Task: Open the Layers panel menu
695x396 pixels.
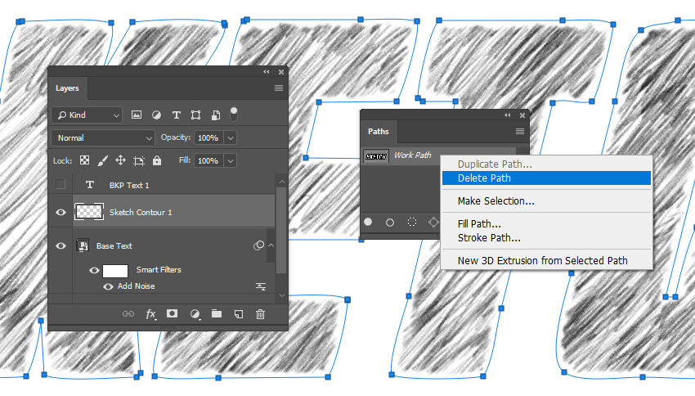Action: (278, 88)
